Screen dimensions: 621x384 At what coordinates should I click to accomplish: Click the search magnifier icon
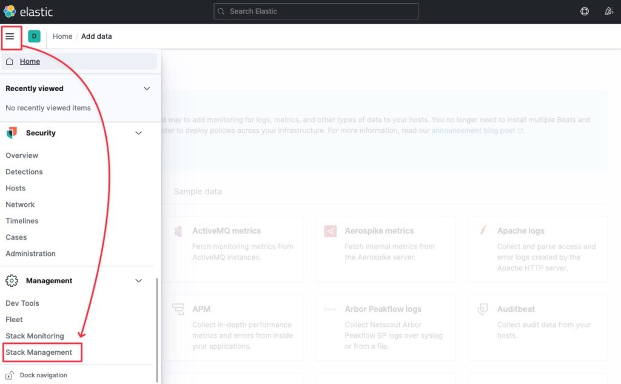click(221, 12)
